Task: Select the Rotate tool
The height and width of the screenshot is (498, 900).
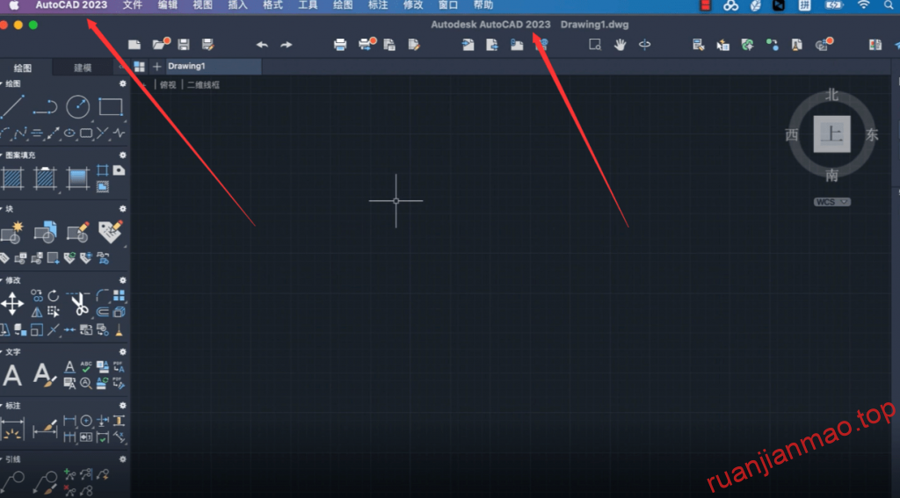Action: [54, 295]
